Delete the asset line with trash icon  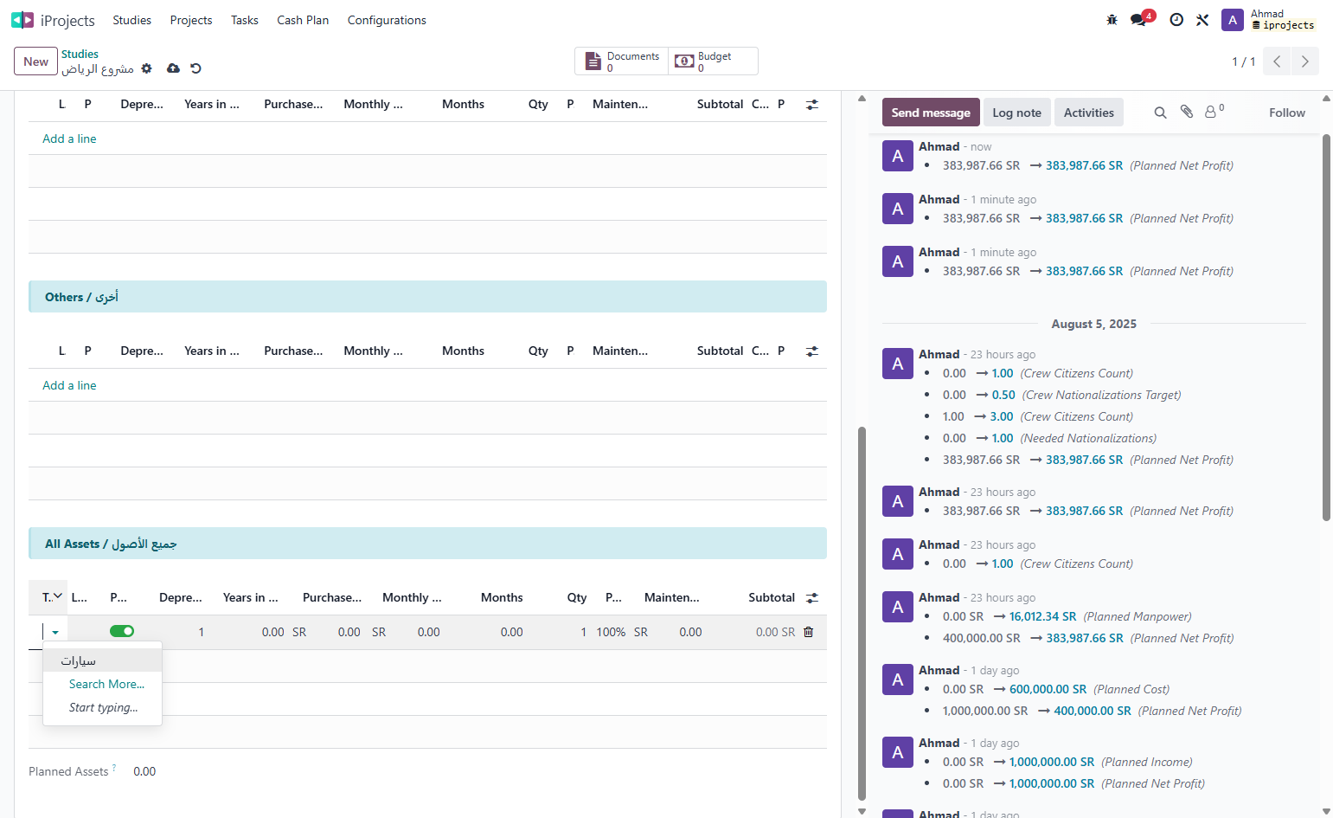809,632
